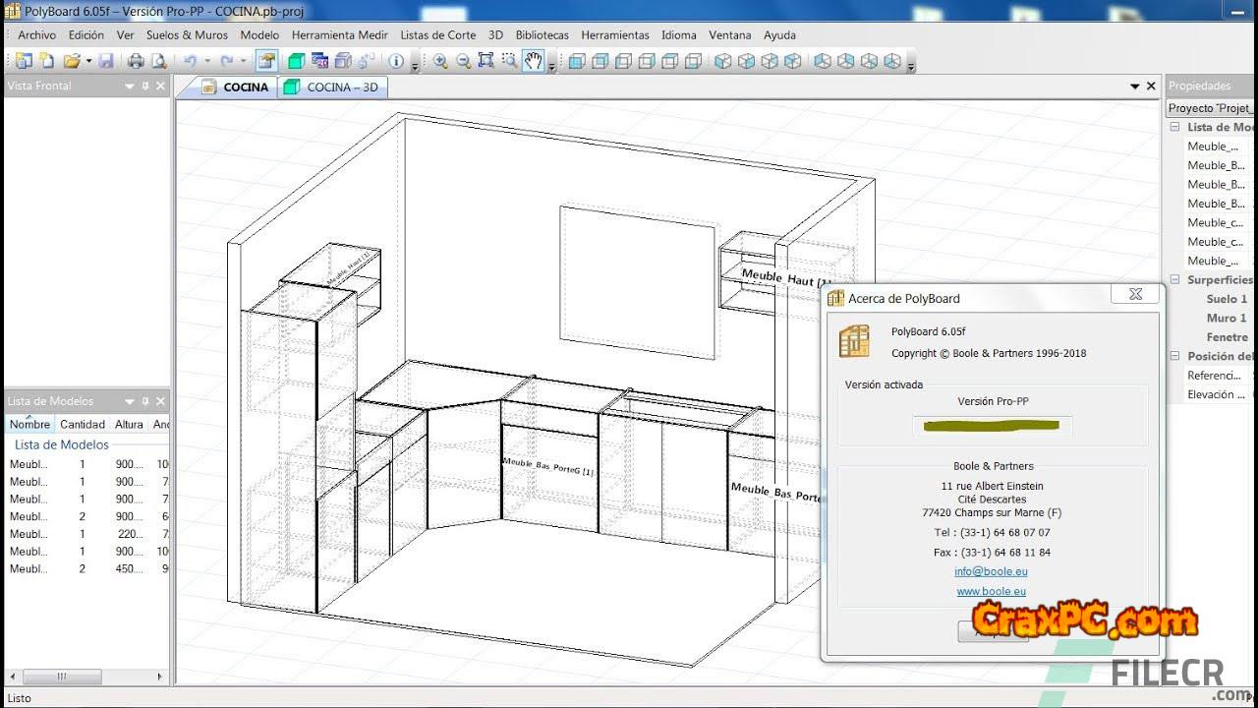Toggle the Properties panel toolbar button

click(x=266, y=61)
